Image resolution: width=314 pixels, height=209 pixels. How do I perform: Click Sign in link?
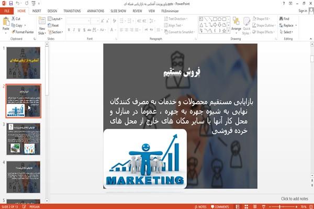(x=302, y=11)
